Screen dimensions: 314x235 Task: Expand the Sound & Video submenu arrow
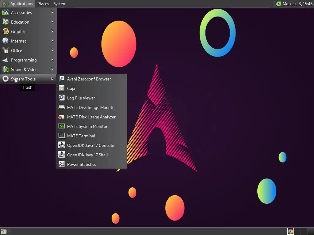pyautogui.click(x=52, y=69)
